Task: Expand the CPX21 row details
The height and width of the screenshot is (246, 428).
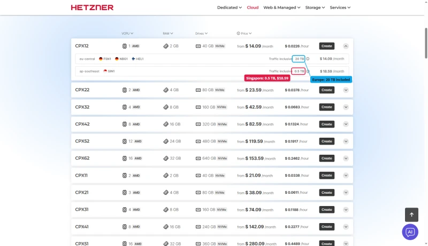Action: click(346, 193)
